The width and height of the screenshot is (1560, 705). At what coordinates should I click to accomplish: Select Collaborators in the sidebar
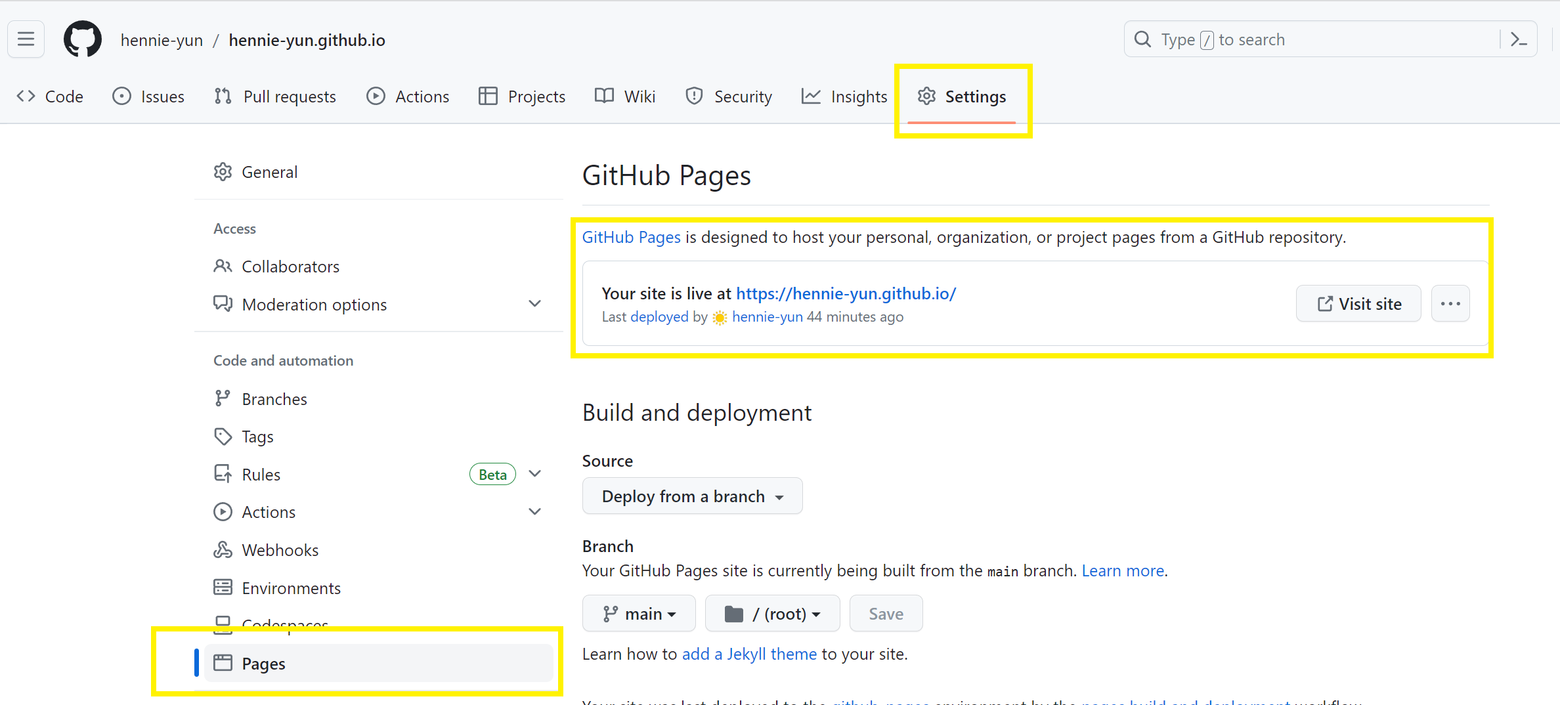(x=379, y=267)
